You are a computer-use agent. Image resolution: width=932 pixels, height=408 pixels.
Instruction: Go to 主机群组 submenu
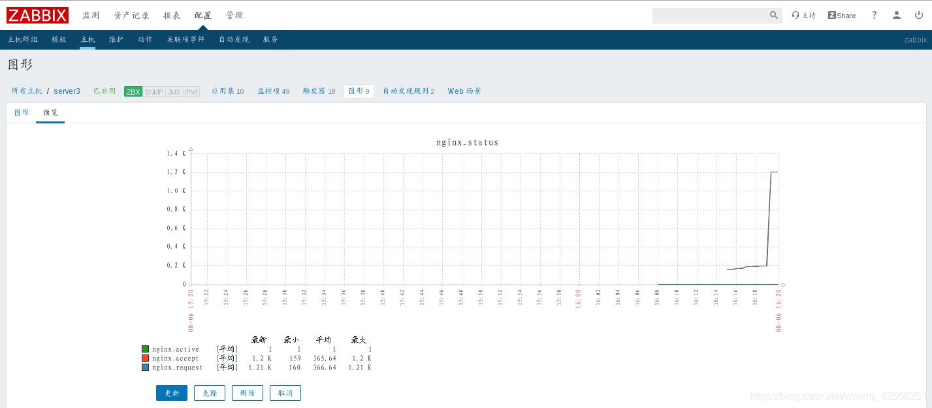(x=23, y=39)
